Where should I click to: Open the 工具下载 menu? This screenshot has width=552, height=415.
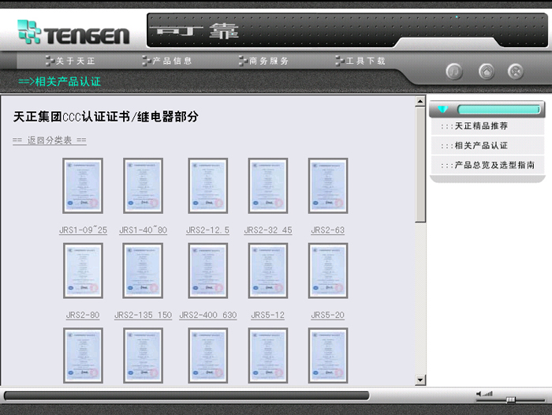(x=360, y=61)
